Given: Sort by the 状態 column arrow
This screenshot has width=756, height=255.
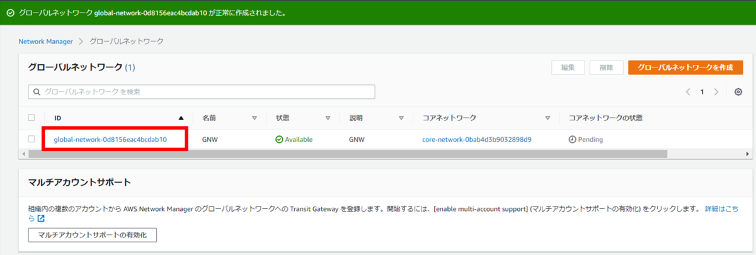Looking at the screenshot, I should (x=328, y=118).
